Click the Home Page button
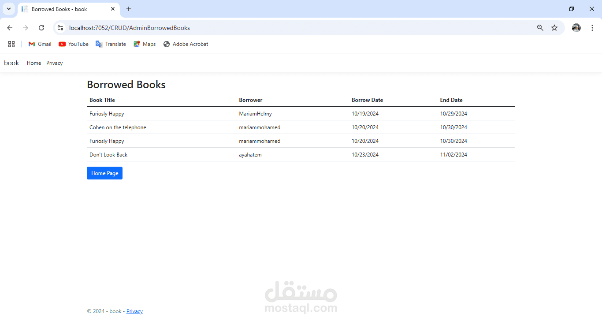This screenshot has height=321, width=602. click(x=104, y=173)
